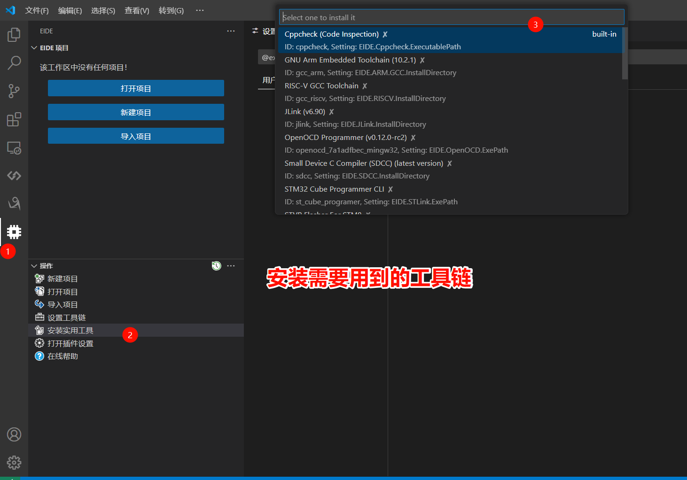Open the 选择(S) menu
The height and width of the screenshot is (480, 687).
103,10
